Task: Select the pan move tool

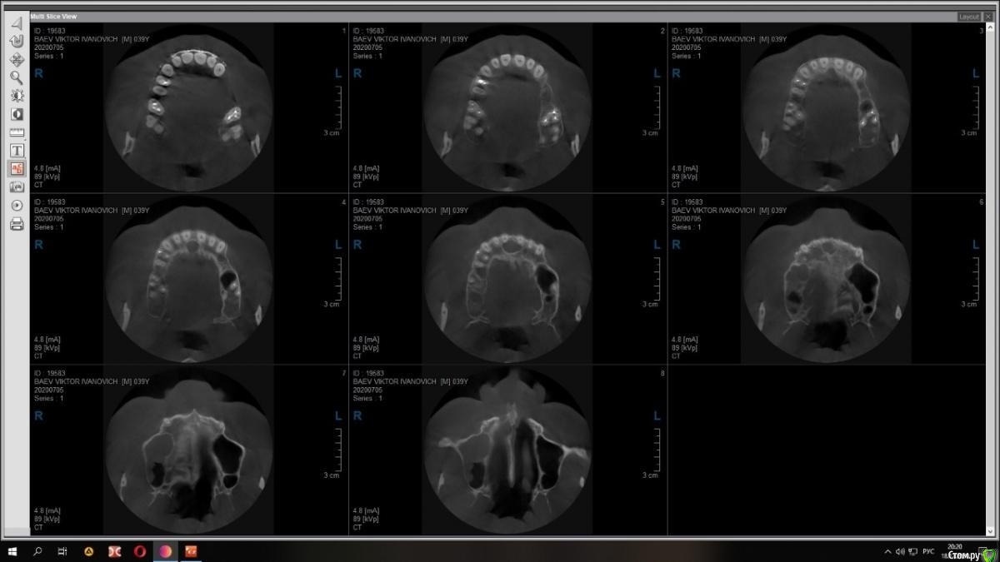Action: point(17,59)
